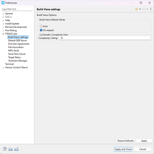Screen dimensions: 154x154
Task: Maximize the Preferences window
Action: 141,3
